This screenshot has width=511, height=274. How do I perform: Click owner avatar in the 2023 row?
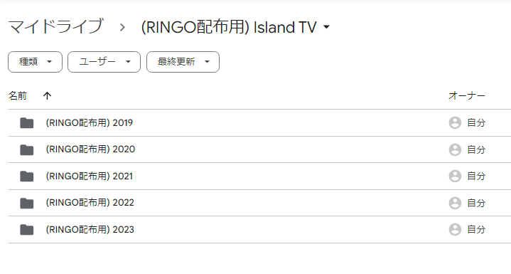(455, 230)
